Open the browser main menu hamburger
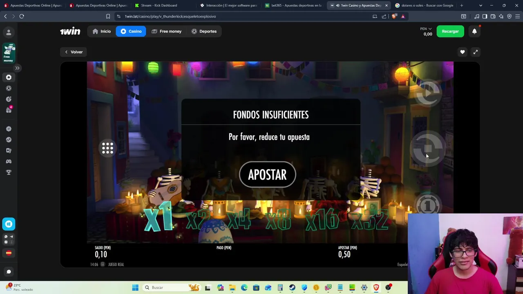This screenshot has height=294, width=523. (x=517, y=16)
